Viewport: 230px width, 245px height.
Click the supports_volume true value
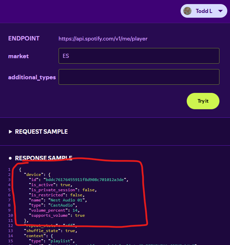click(80, 215)
